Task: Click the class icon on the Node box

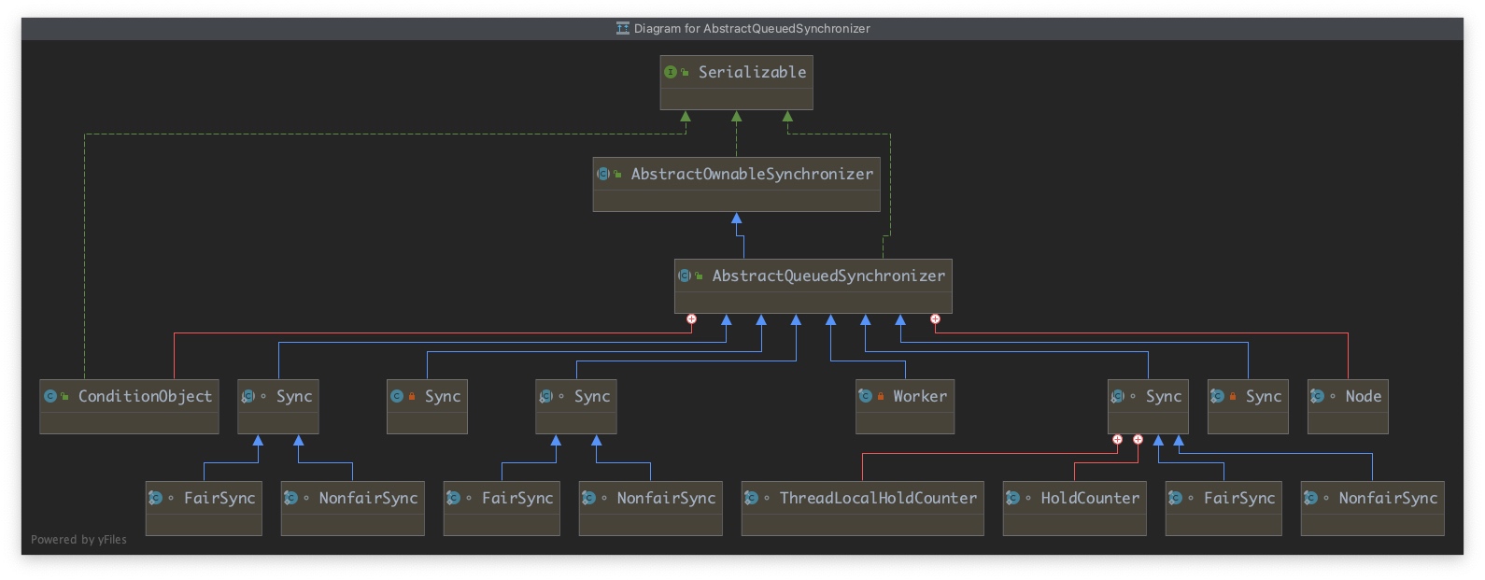Action: [1317, 396]
